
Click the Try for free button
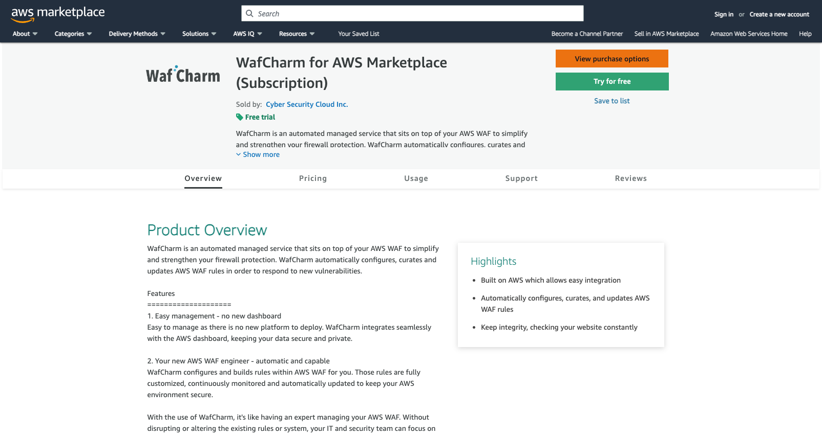click(612, 81)
